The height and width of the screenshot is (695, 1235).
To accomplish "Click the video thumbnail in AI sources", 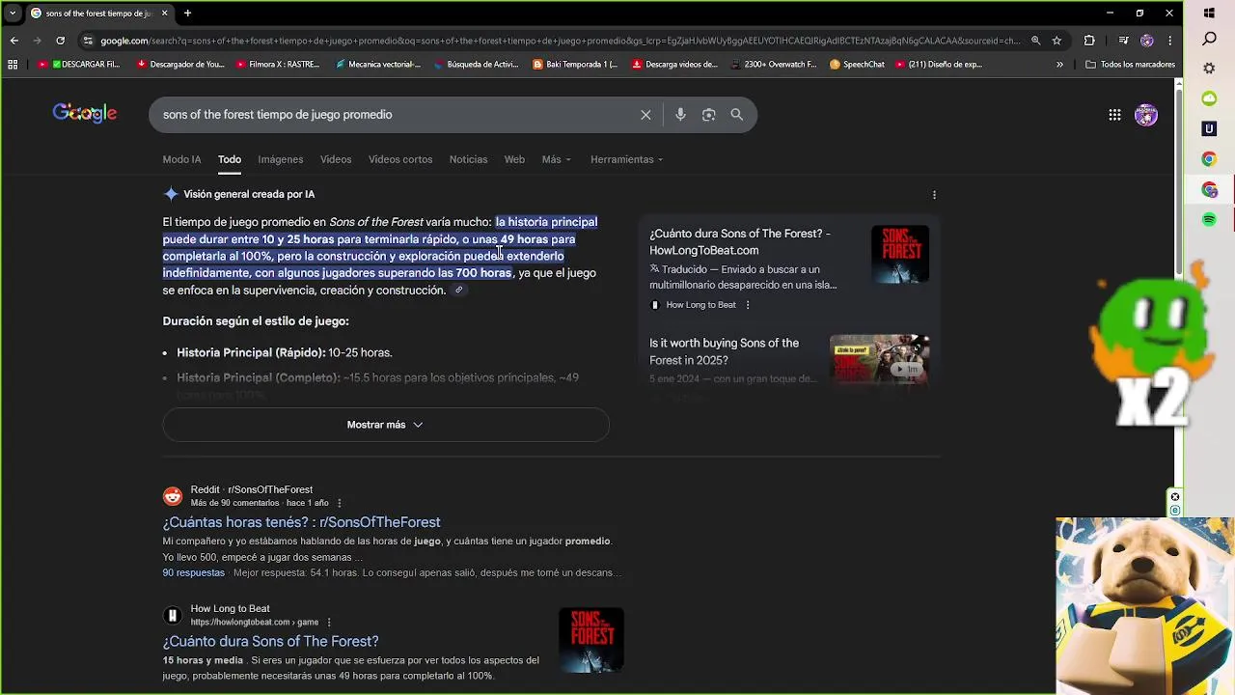I will click(x=879, y=360).
